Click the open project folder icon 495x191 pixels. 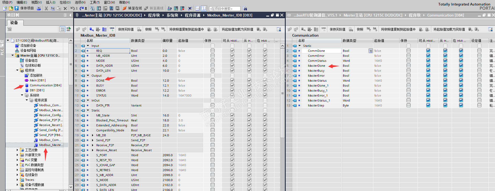tap(11, 8)
